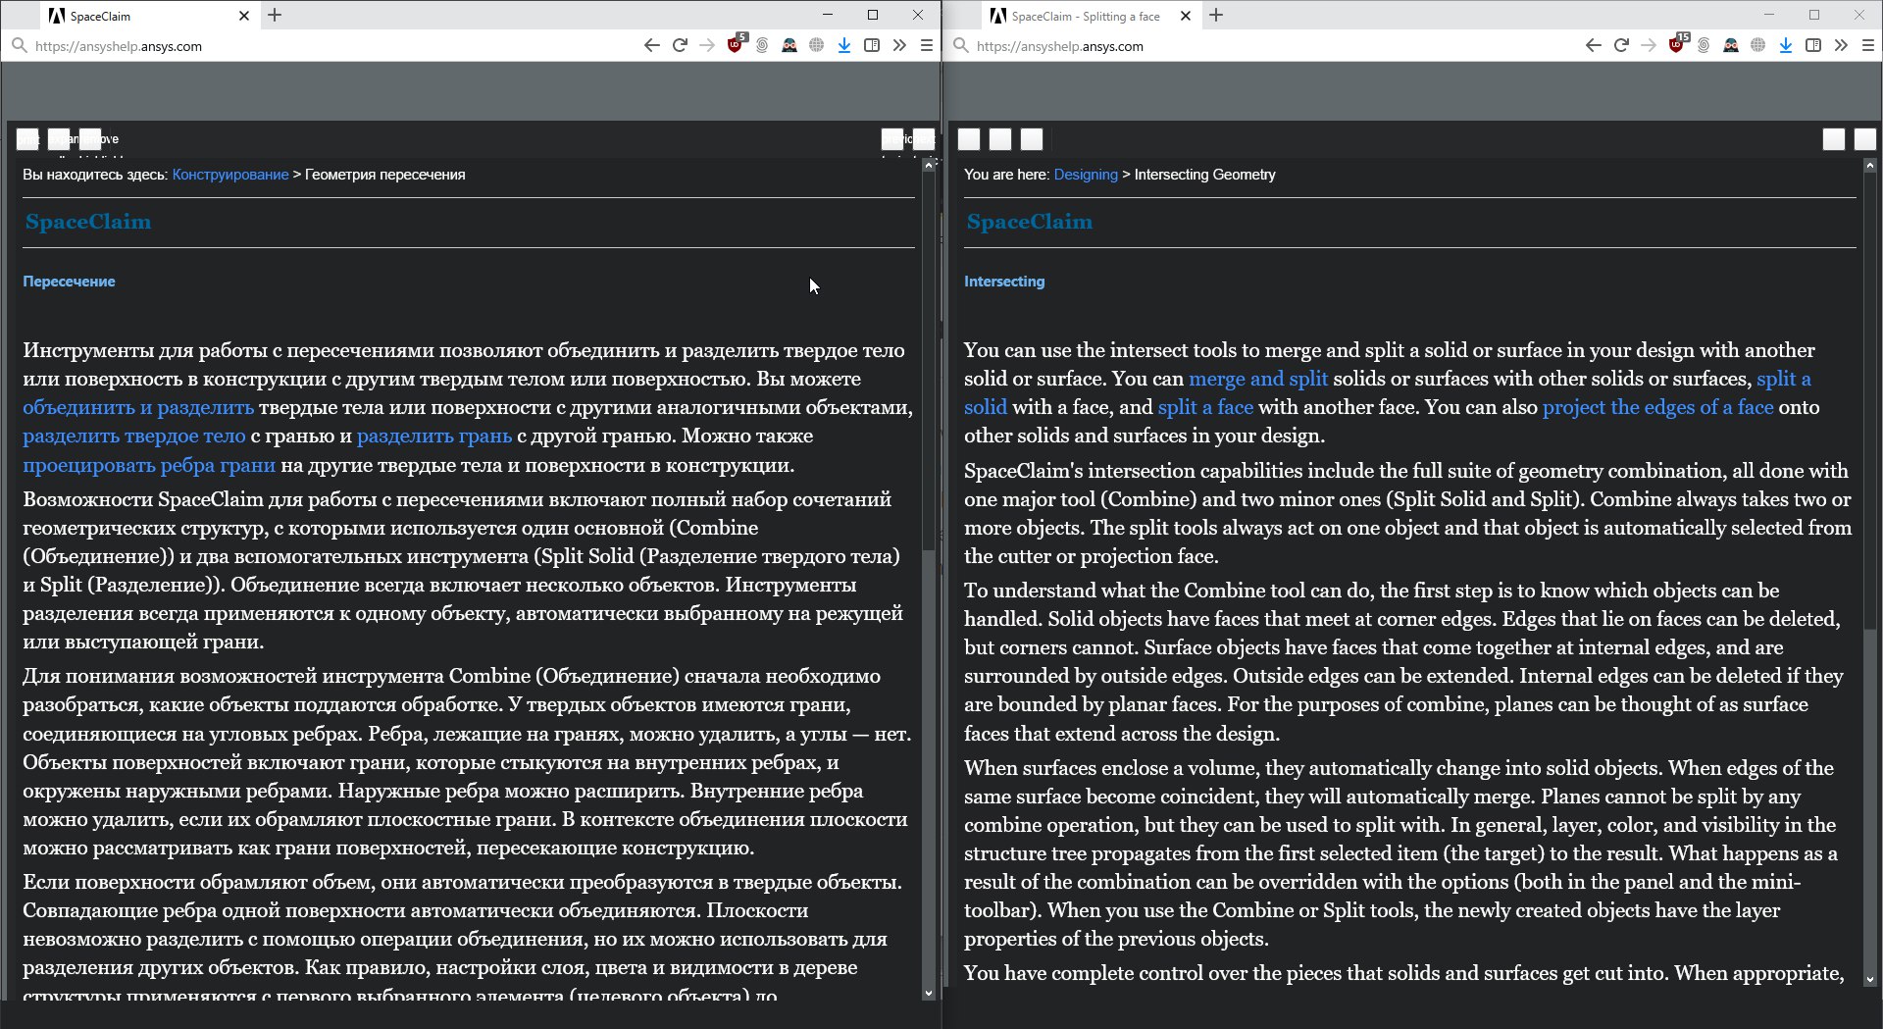The width and height of the screenshot is (1883, 1029).
Task: Click the first toolbar button in English help page
Action: pyautogui.click(x=969, y=139)
